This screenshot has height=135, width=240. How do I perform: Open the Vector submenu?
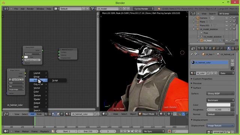39,88
